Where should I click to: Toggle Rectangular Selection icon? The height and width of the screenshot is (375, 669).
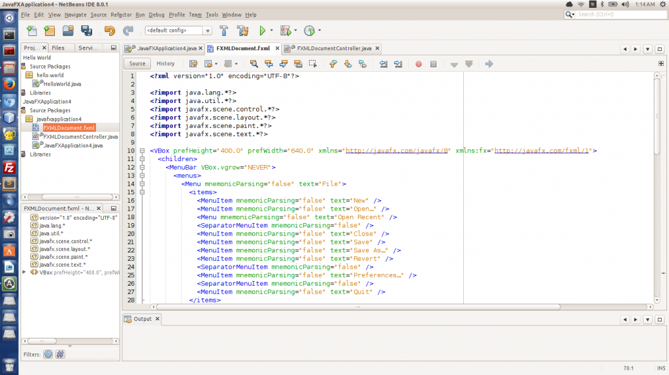coord(313,64)
